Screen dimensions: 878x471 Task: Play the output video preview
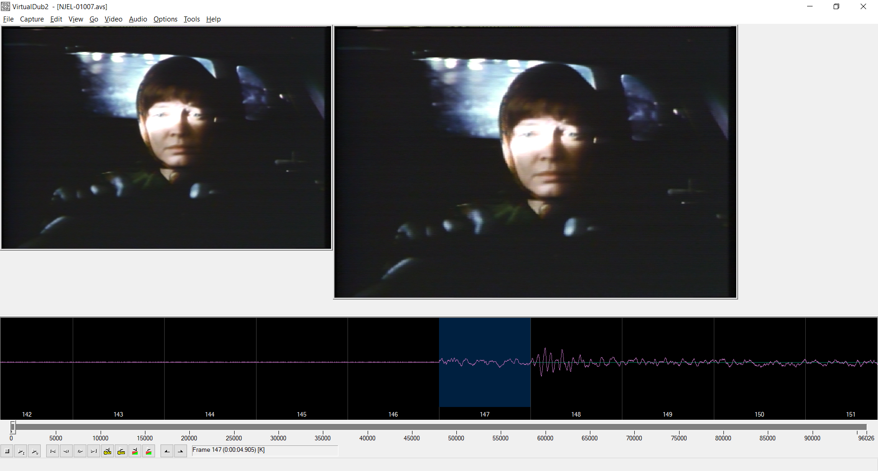(34, 451)
